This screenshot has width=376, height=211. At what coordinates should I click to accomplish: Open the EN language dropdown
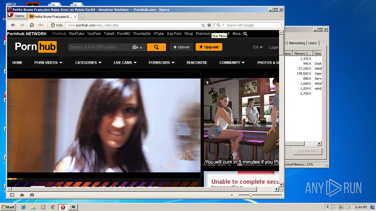258,47
